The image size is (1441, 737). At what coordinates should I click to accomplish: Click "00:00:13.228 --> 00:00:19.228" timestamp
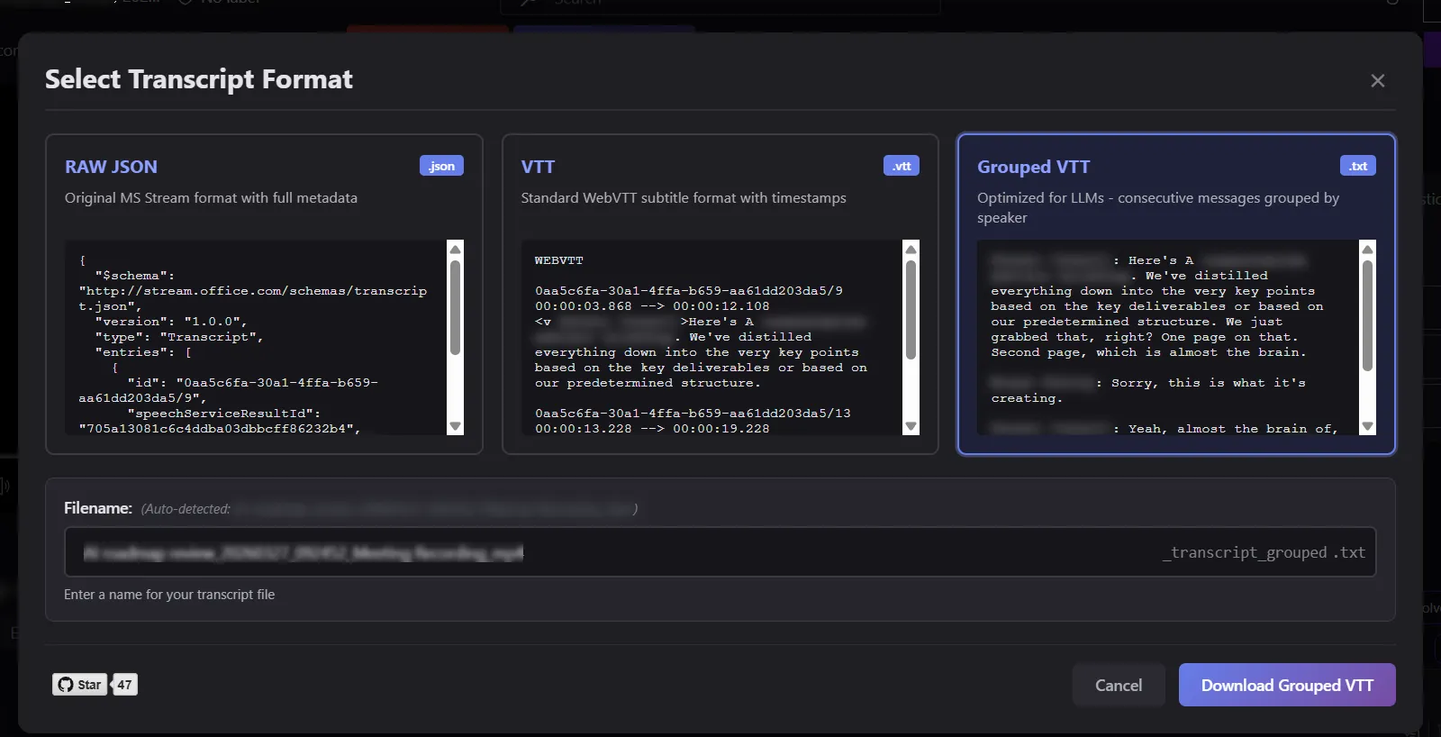tap(652, 429)
